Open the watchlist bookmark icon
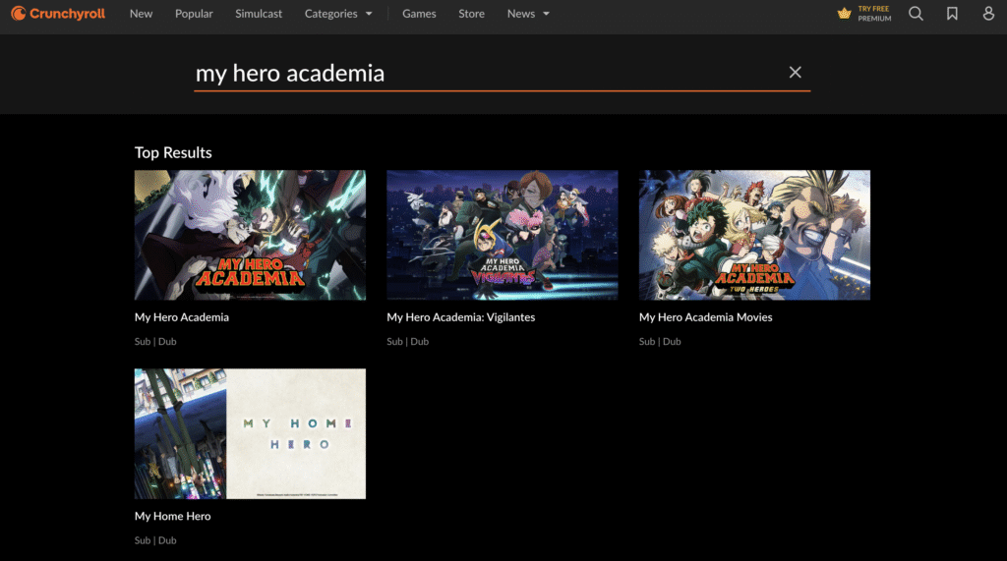The width and height of the screenshot is (1007, 561). (952, 14)
